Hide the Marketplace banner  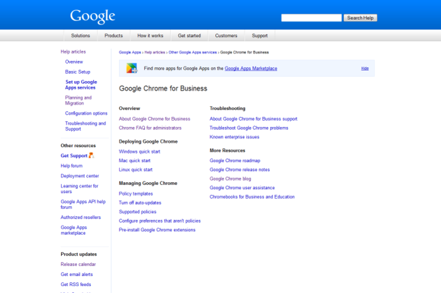pos(365,69)
